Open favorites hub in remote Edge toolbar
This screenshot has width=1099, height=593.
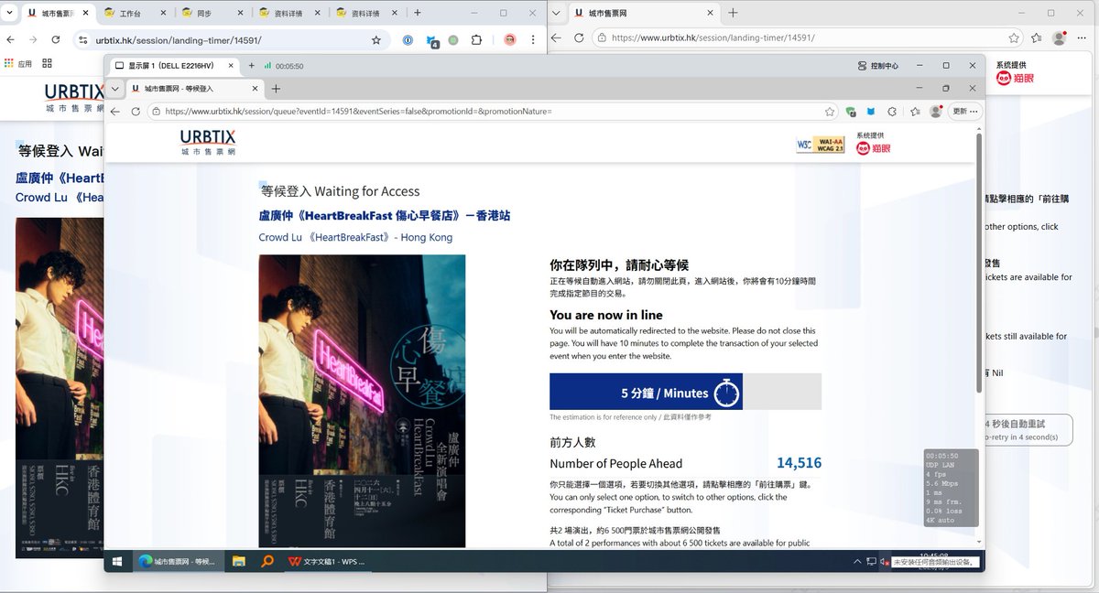click(x=915, y=111)
